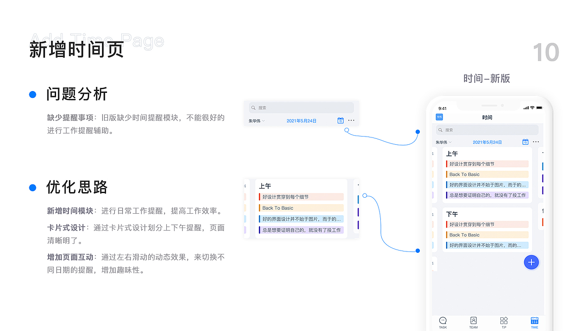Screen dimensions: 588x331
Task: Toggle the Back To Basic reminder under 下午
Action: (x=486, y=234)
